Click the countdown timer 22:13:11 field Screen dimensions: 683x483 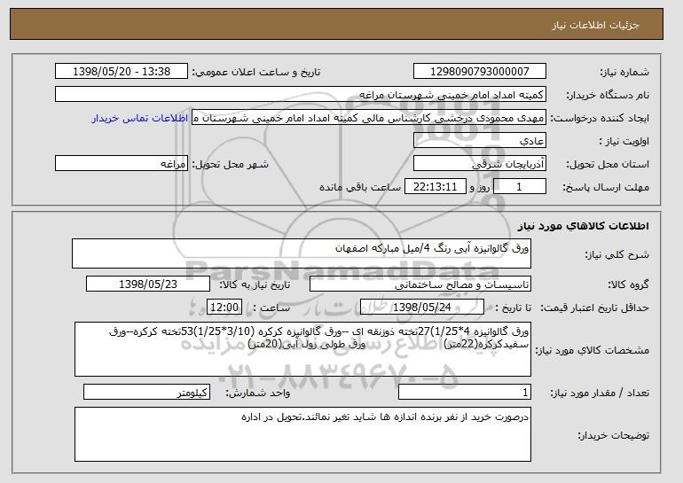tap(436, 187)
